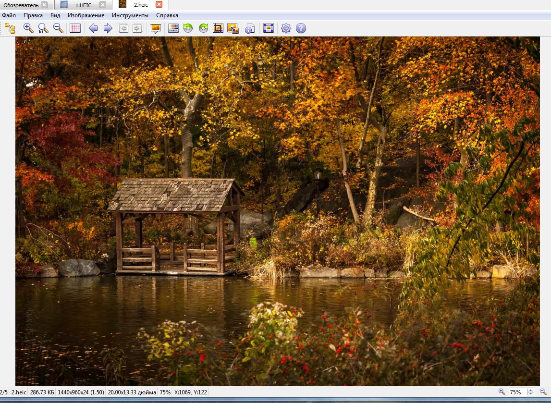Open the Справка menu
The image size is (551, 403).
pyautogui.click(x=167, y=15)
